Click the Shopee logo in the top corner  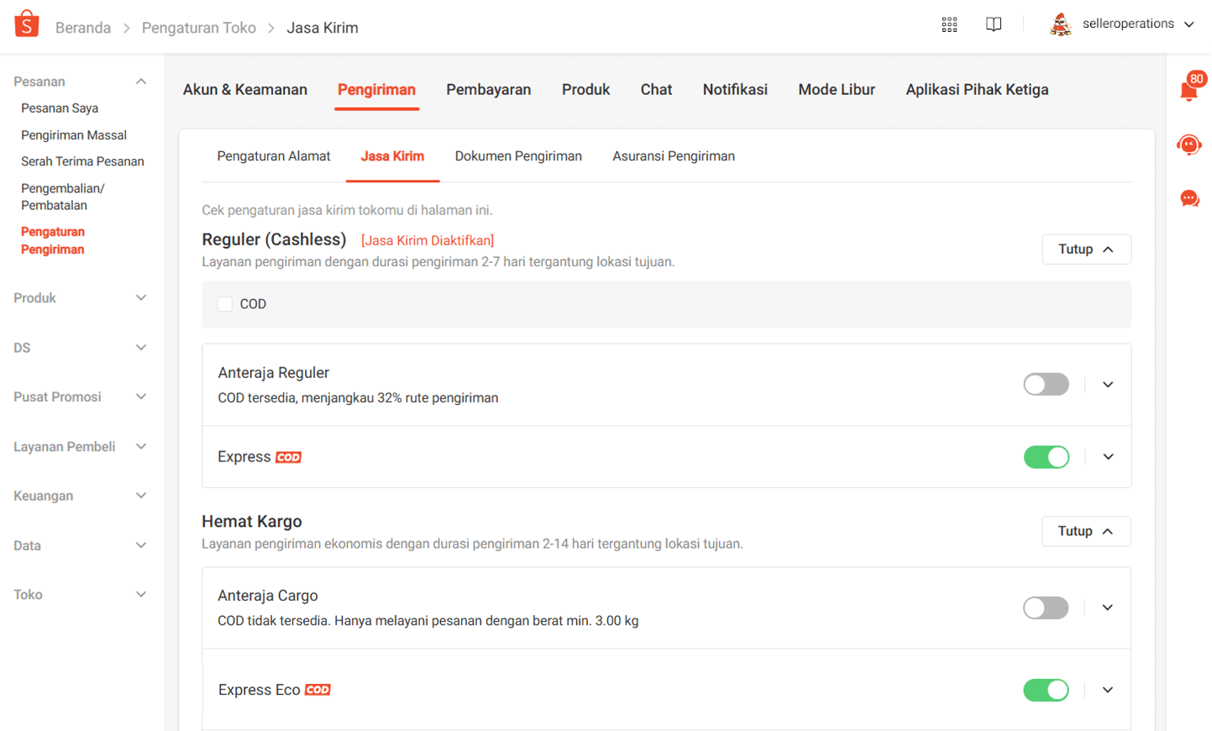pyautogui.click(x=25, y=24)
